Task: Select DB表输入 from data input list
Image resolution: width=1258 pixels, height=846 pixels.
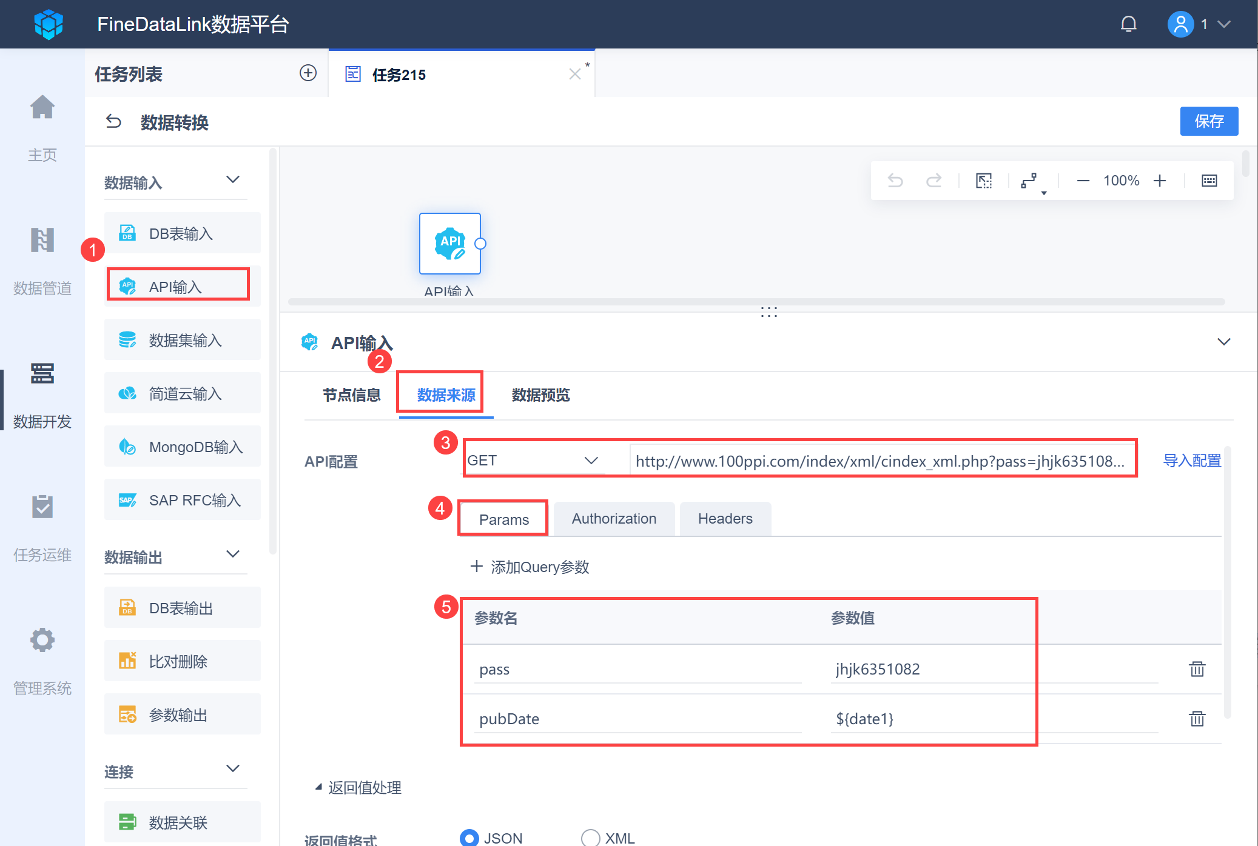Action: 180,233
